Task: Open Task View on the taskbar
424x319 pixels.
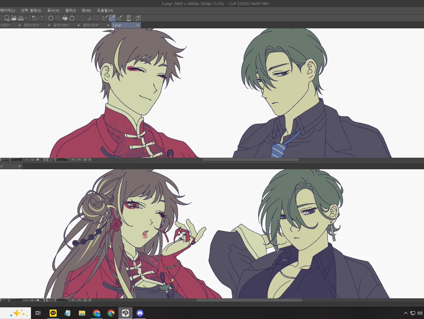Action: click(39, 313)
